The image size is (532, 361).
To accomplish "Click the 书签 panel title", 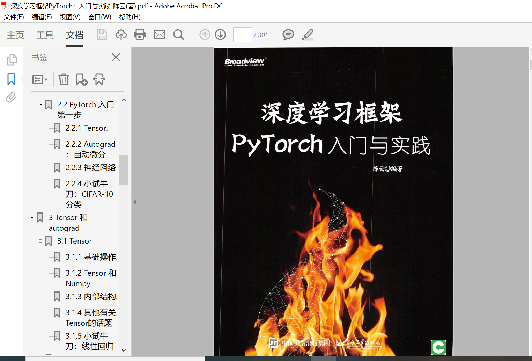I will pyautogui.click(x=39, y=58).
